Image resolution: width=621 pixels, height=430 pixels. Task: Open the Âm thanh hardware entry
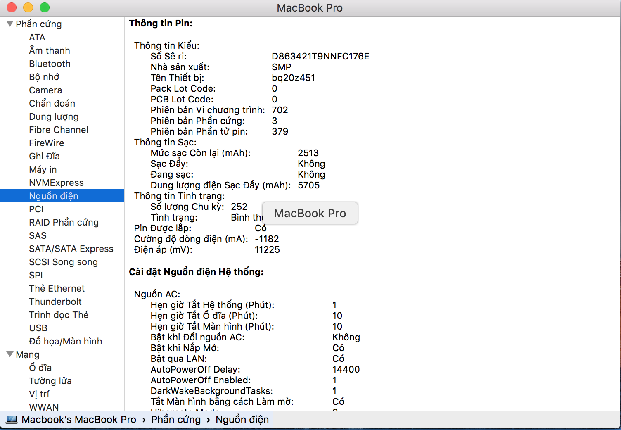[49, 50]
